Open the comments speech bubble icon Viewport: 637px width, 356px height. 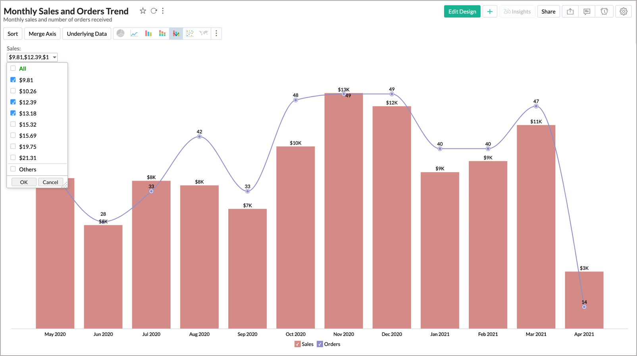pyautogui.click(x=587, y=12)
